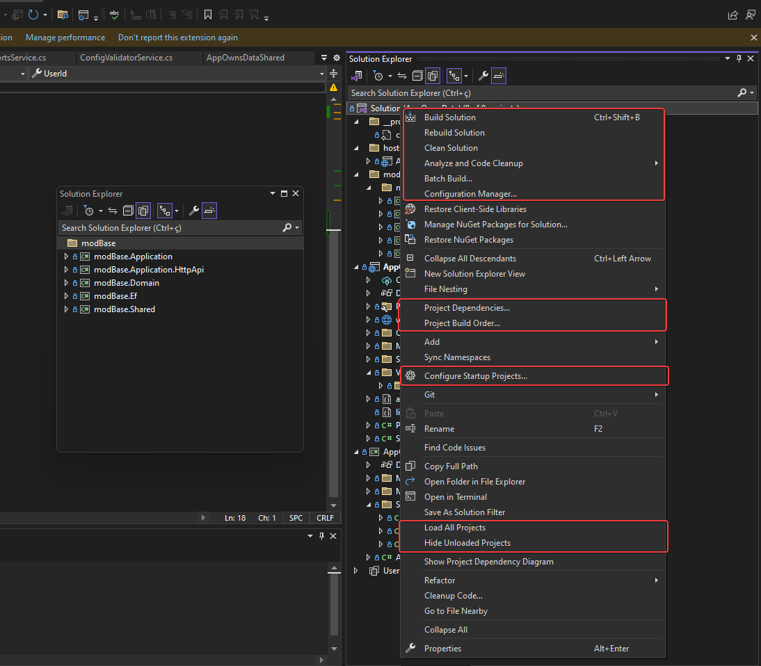Toggle nested view button in docked Solution Explorer
Image resolution: width=761 pixels, height=666 pixels.
click(x=455, y=76)
